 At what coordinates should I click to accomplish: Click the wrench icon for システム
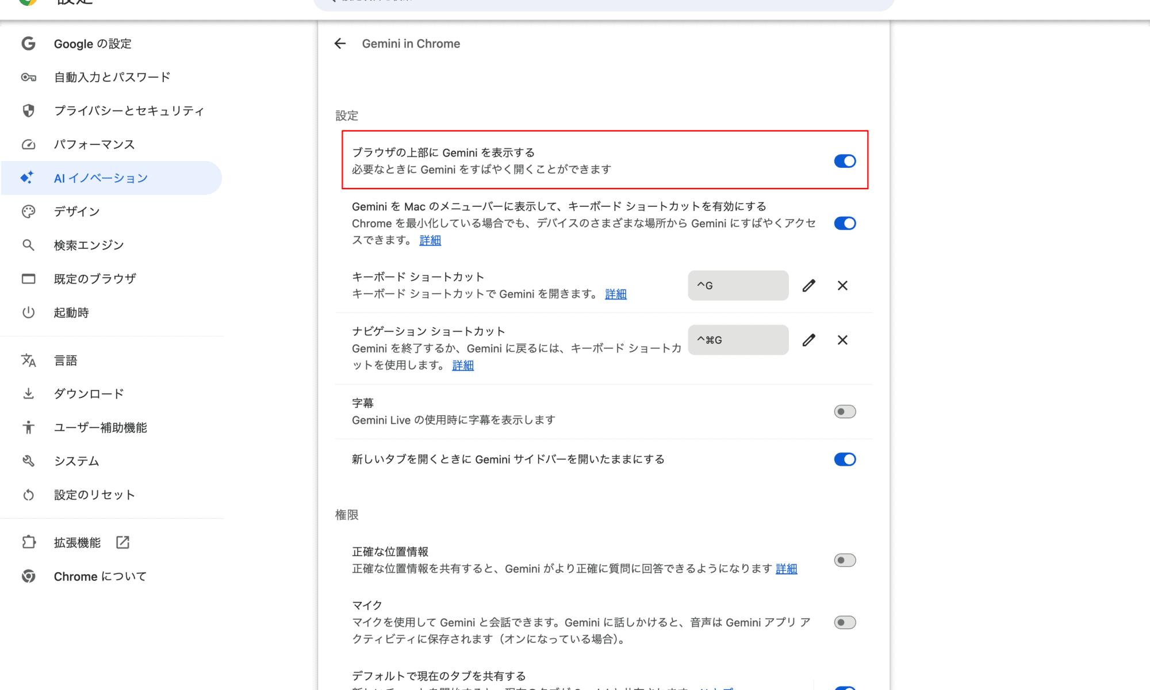point(28,461)
